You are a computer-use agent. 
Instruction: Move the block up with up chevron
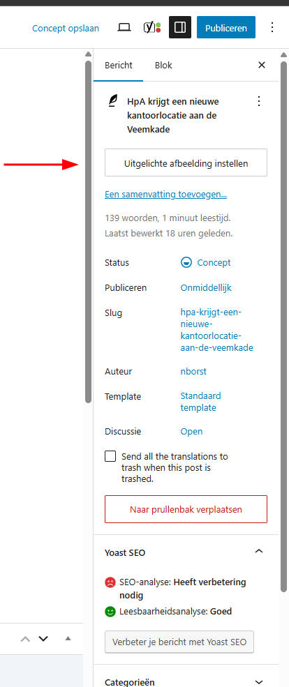click(x=25, y=638)
